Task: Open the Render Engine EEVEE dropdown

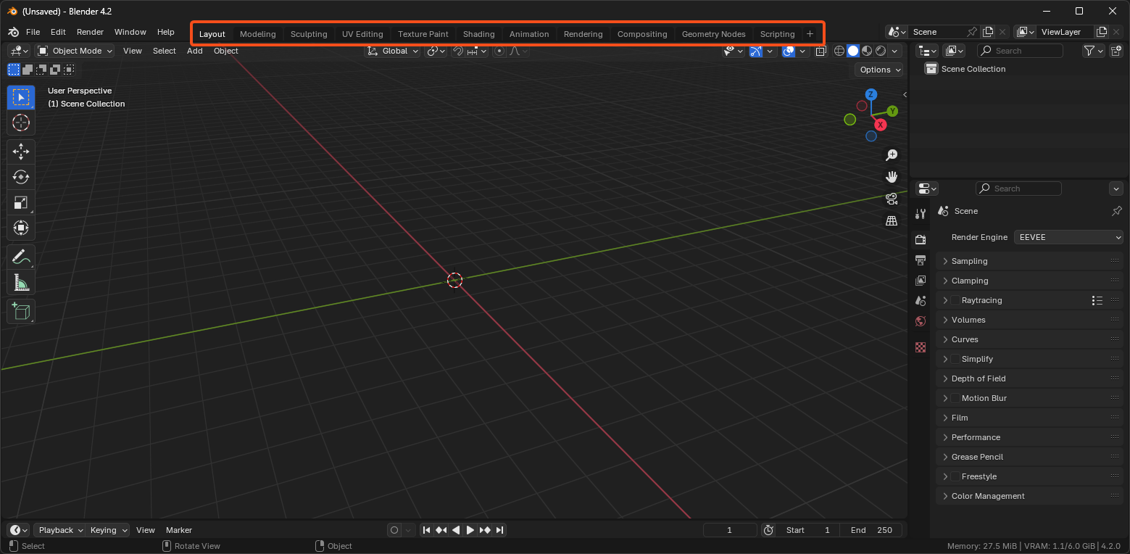Action: click(1068, 237)
